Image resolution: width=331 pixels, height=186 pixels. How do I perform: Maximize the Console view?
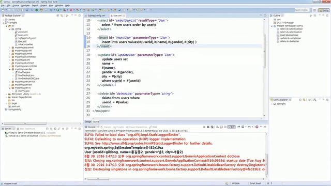[265, 127]
